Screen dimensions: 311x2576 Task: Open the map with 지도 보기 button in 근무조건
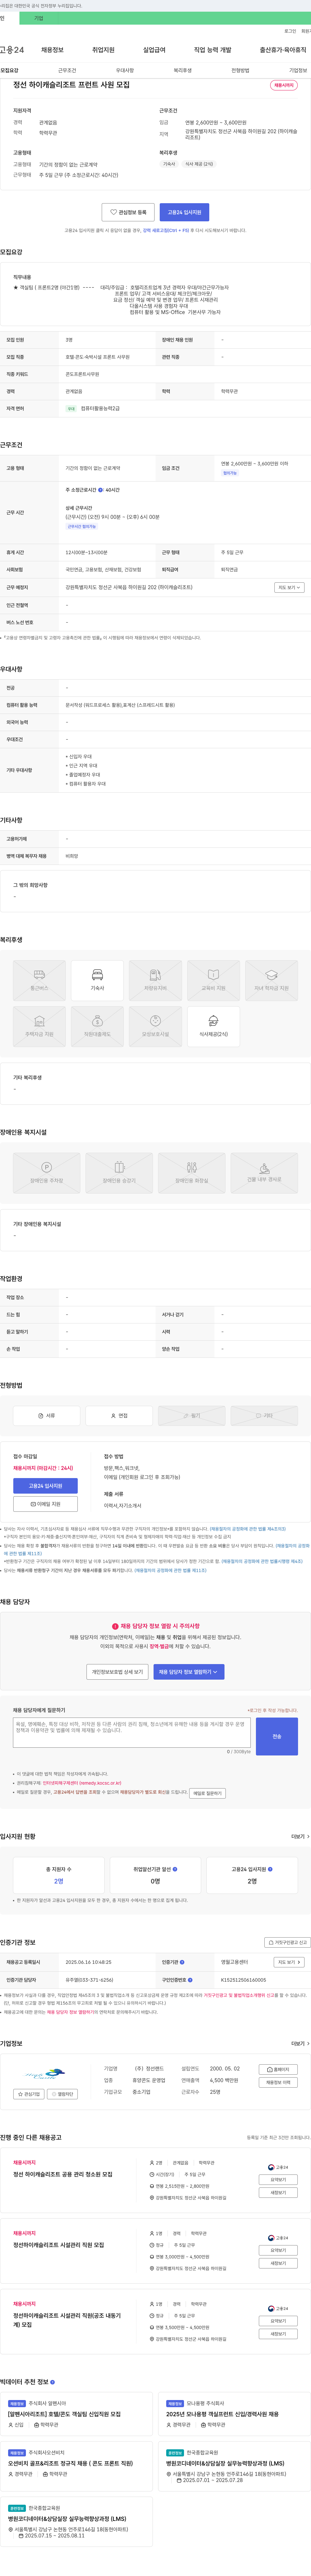tap(289, 587)
